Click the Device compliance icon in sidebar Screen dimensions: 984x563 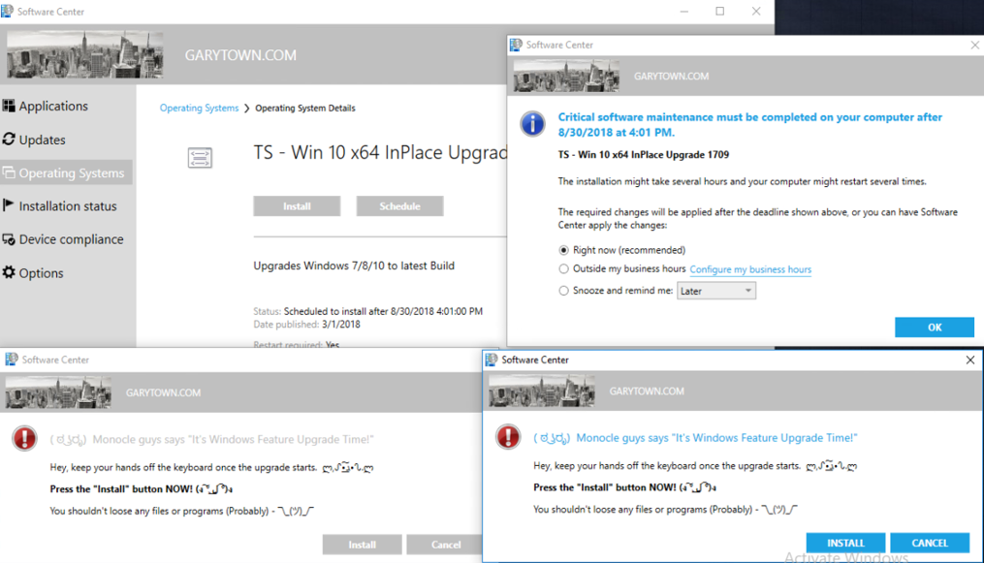(x=9, y=239)
